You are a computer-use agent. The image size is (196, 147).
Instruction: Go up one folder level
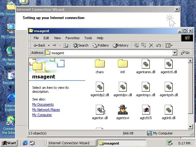pos(66,45)
